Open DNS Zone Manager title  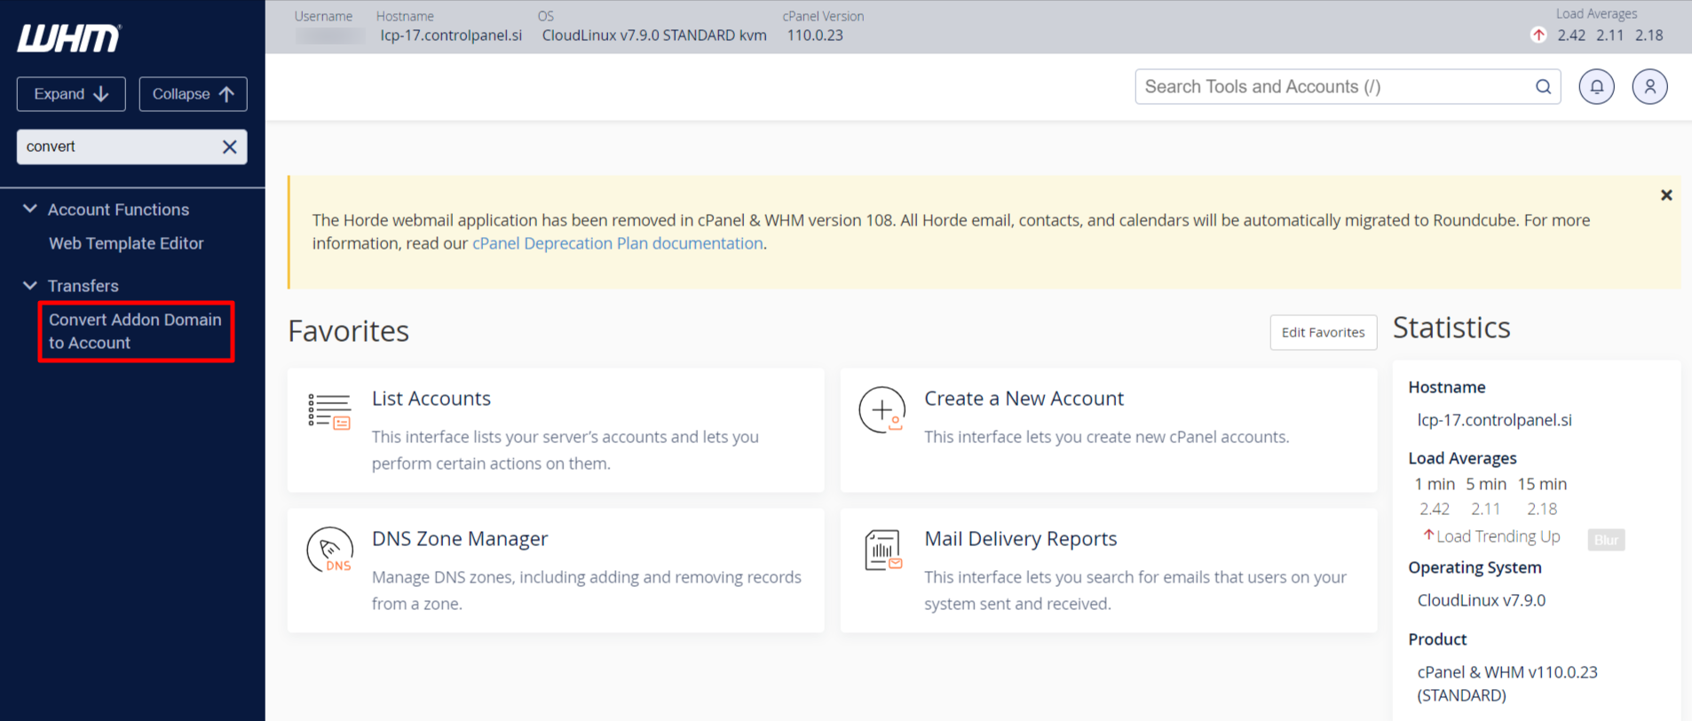tap(460, 539)
